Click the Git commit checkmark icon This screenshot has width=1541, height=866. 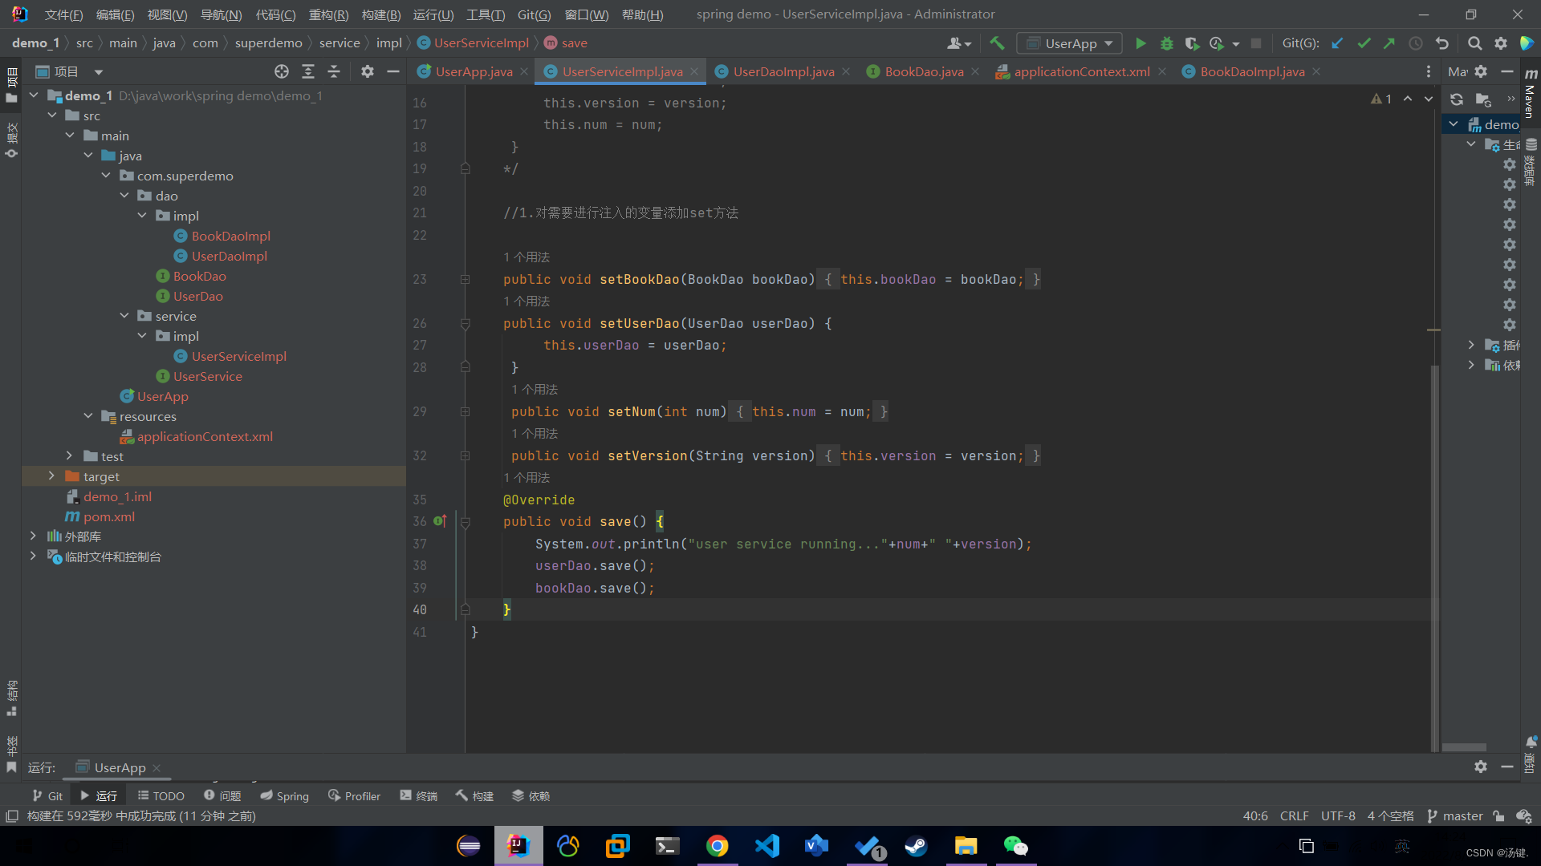(1364, 43)
